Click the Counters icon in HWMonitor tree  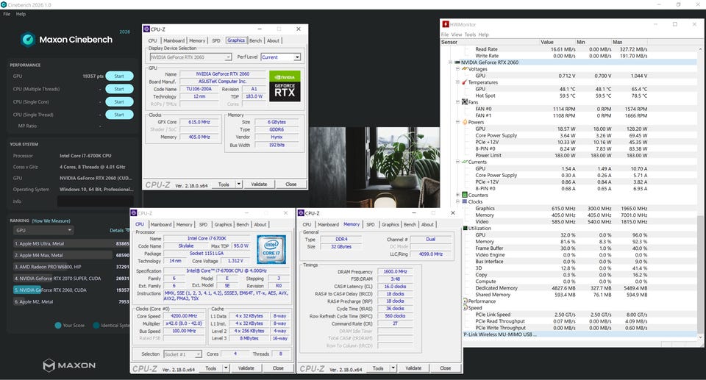pos(465,195)
